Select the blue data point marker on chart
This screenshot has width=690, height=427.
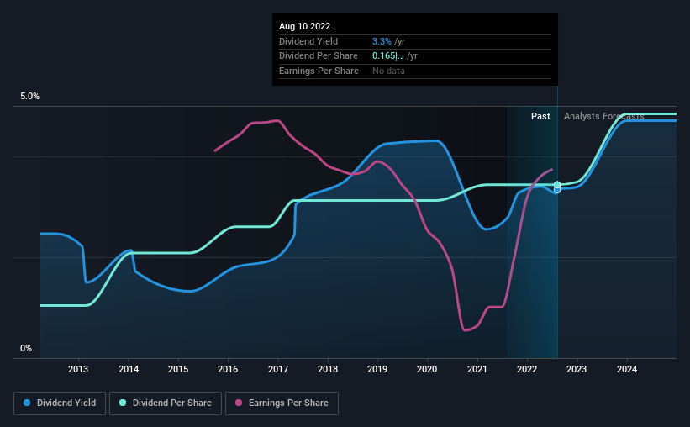click(557, 190)
